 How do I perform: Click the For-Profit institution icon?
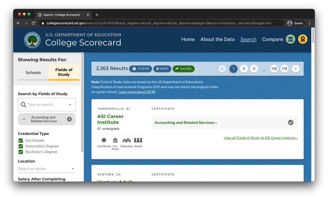tap(115, 140)
